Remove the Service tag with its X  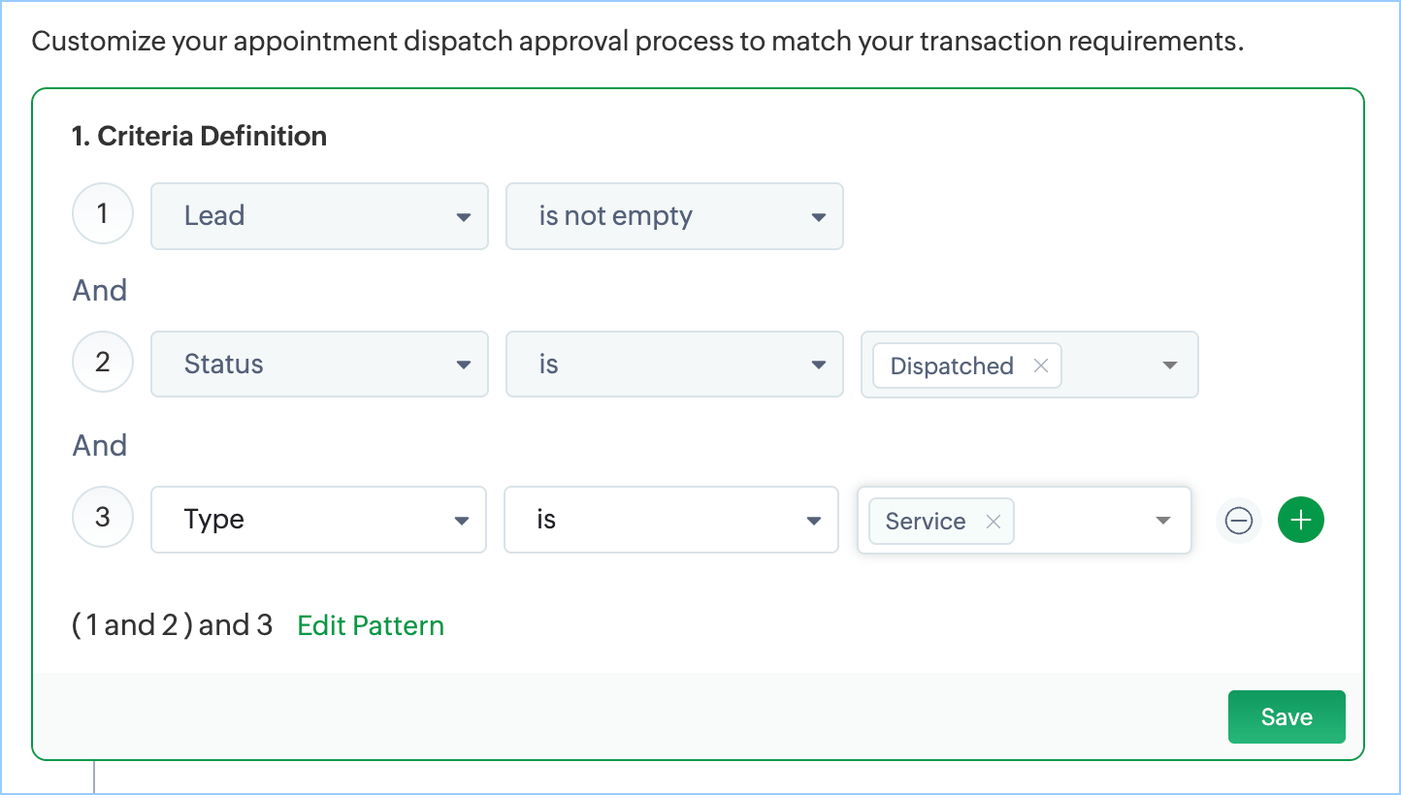pos(993,521)
